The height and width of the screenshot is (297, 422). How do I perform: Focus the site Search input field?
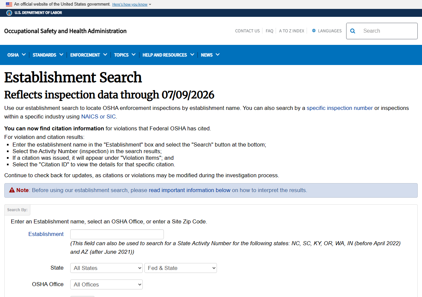[388, 31]
